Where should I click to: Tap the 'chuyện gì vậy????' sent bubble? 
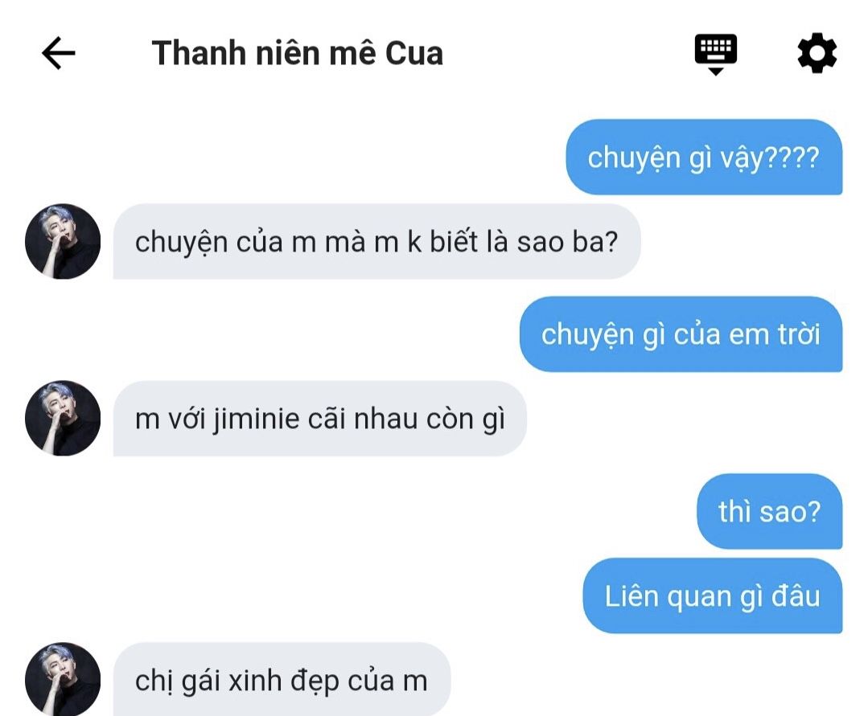pos(704,157)
